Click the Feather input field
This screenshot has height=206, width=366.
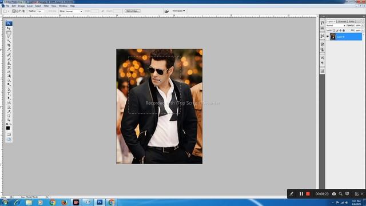click(40, 11)
